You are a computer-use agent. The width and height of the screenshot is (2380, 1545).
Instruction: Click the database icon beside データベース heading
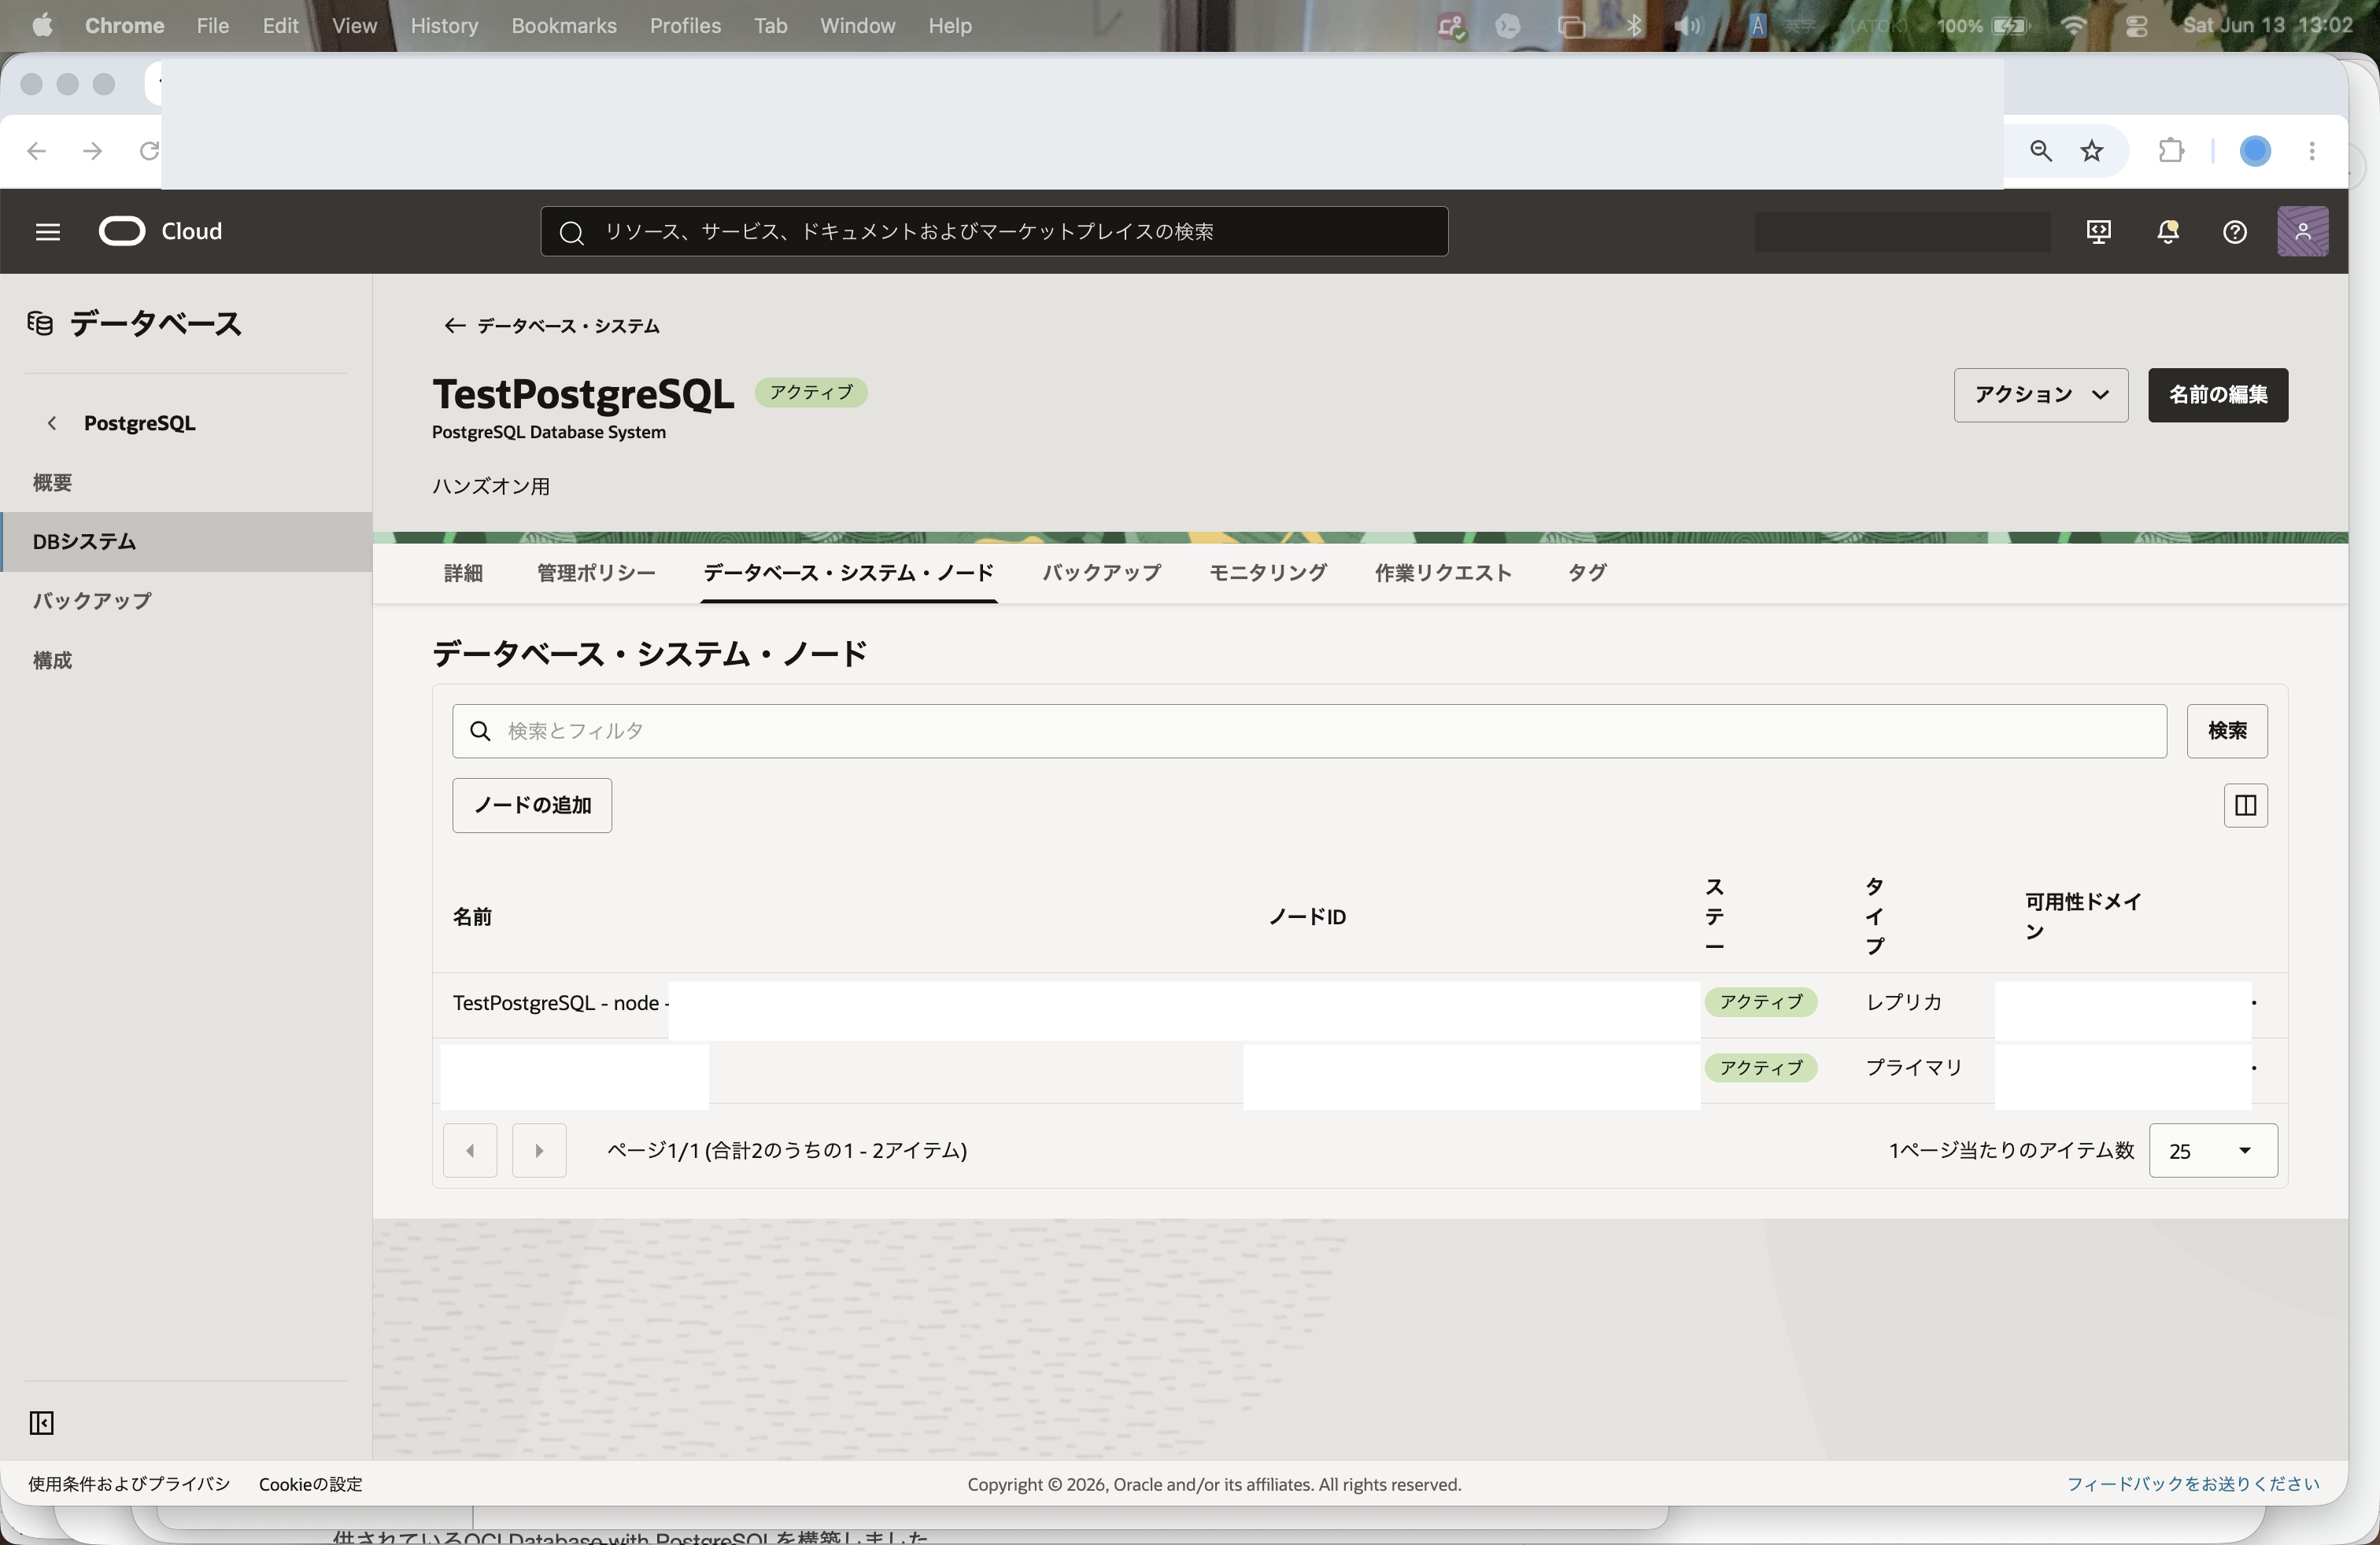(40, 324)
